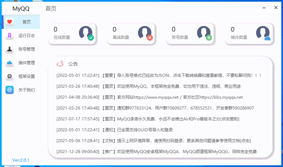Click the 在线数量 count card

[x=72, y=34]
